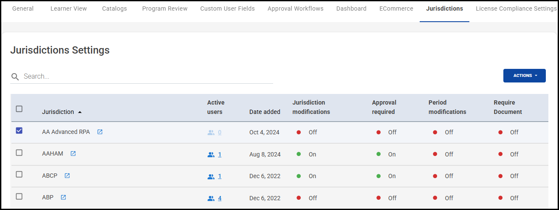Click the ABCP open-in-new-window icon
Viewport: 559px width, 210px height.
(67, 176)
